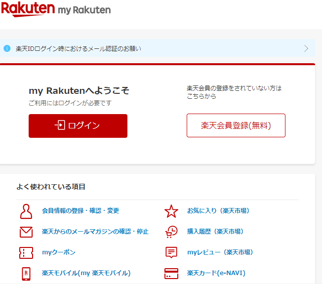Click the blue info icon in notice banner

click(x=7, y=48)
